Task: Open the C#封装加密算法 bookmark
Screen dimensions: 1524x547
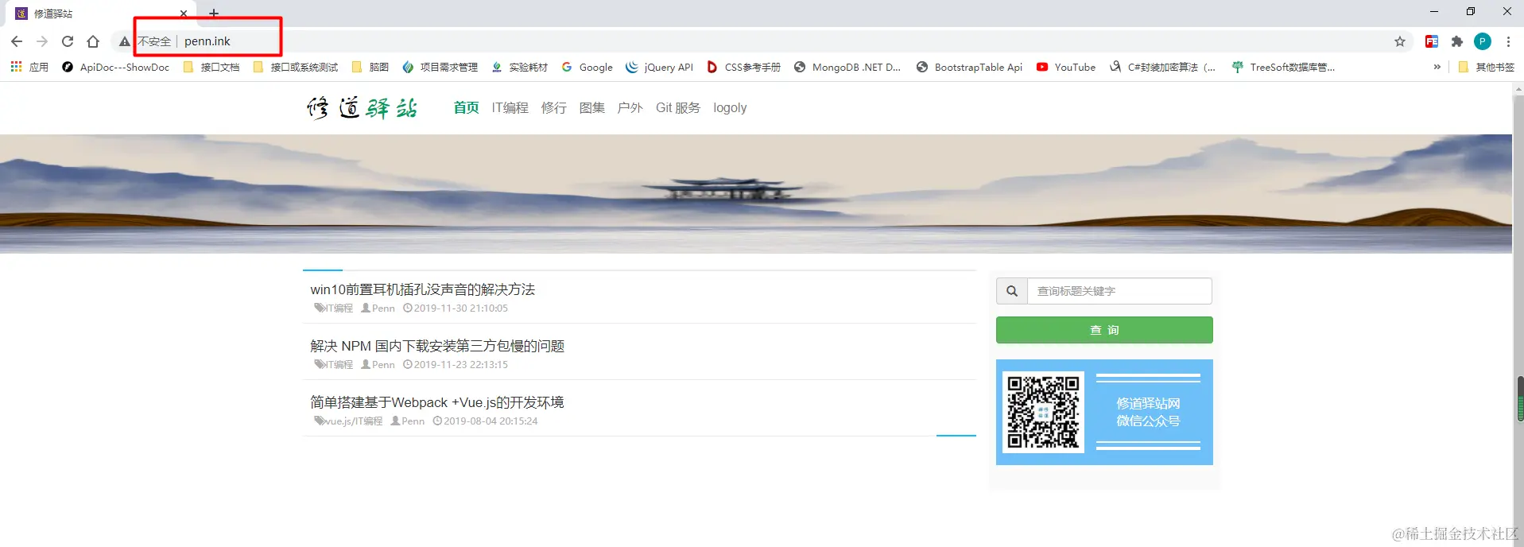Action: 1163,67
